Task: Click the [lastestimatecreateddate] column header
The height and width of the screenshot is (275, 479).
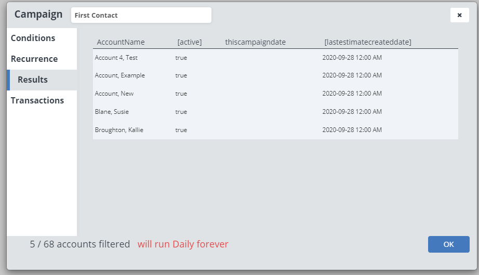Action: [x=367, y=42]
